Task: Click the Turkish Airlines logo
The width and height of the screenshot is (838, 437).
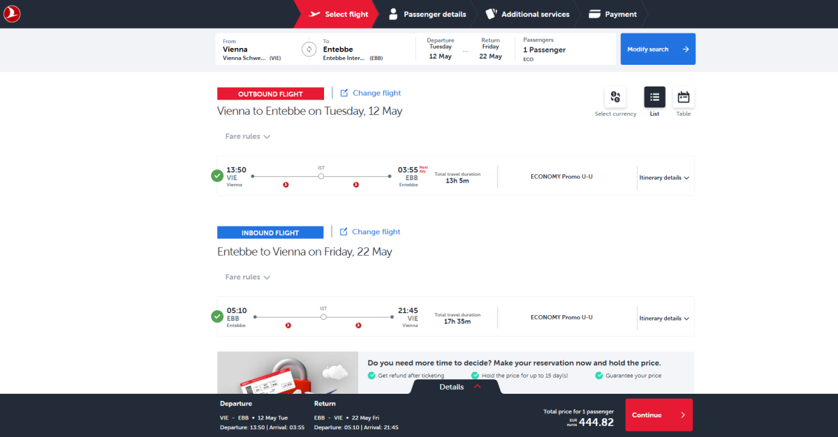Action: [13, 14]
